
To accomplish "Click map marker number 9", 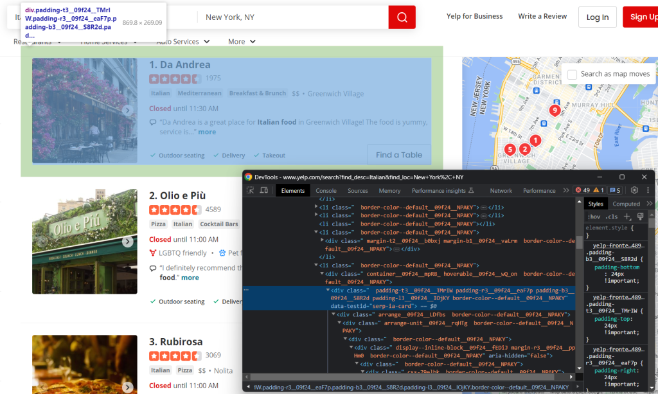I will [555, 110].
